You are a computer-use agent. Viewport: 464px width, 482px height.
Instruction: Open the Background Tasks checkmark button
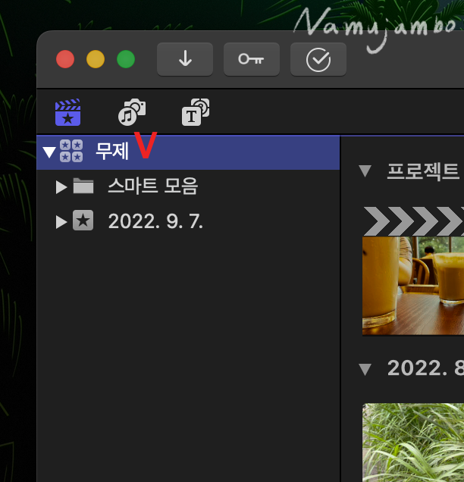318,59
